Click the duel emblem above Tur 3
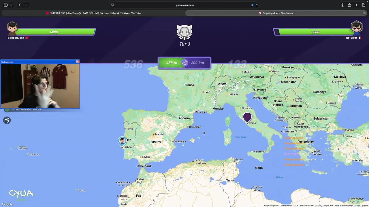The height and width of the screenshot is (207, 369). coord(184,32)
